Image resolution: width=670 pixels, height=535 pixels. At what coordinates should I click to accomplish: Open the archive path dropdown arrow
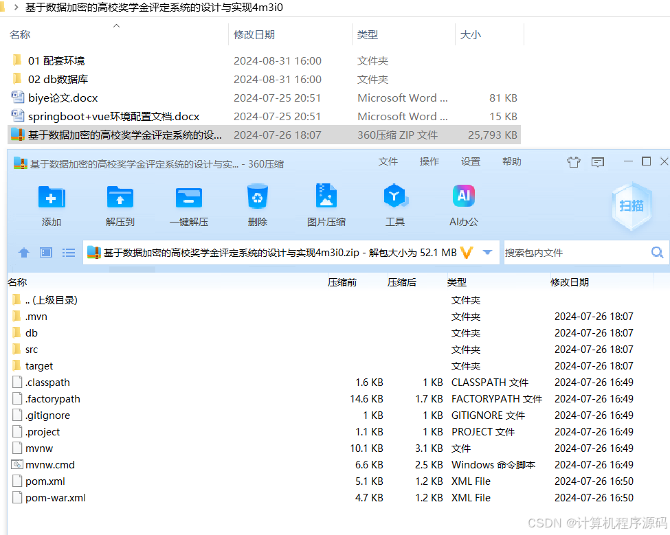coord(487,252)
